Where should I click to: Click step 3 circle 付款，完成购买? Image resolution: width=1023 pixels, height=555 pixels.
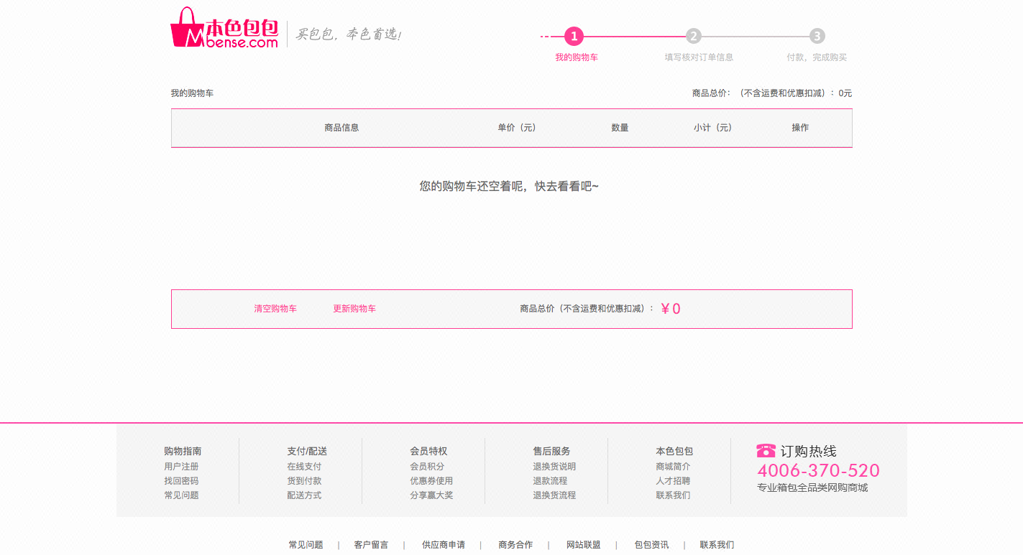pyautogui.click(x=817, y=36)
